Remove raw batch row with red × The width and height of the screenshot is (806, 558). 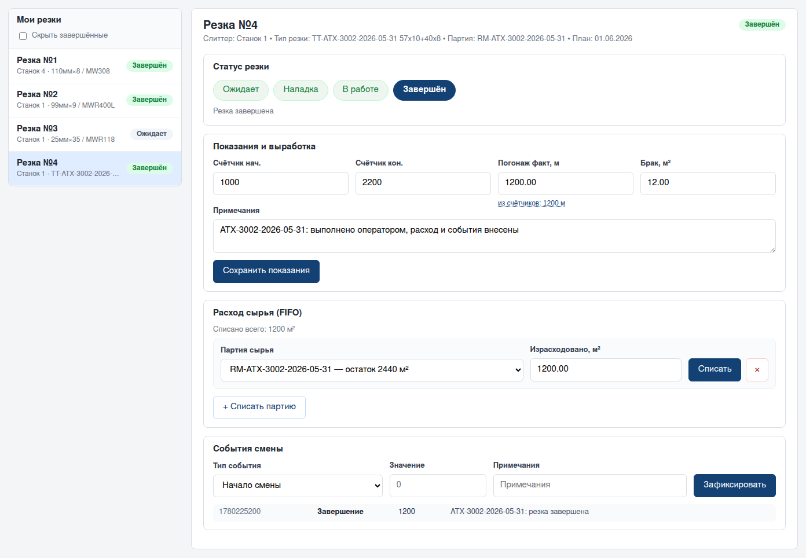click(757, 370)
